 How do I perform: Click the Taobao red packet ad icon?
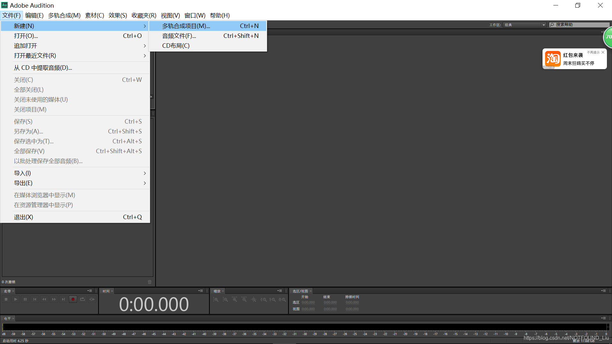[553, 59]
